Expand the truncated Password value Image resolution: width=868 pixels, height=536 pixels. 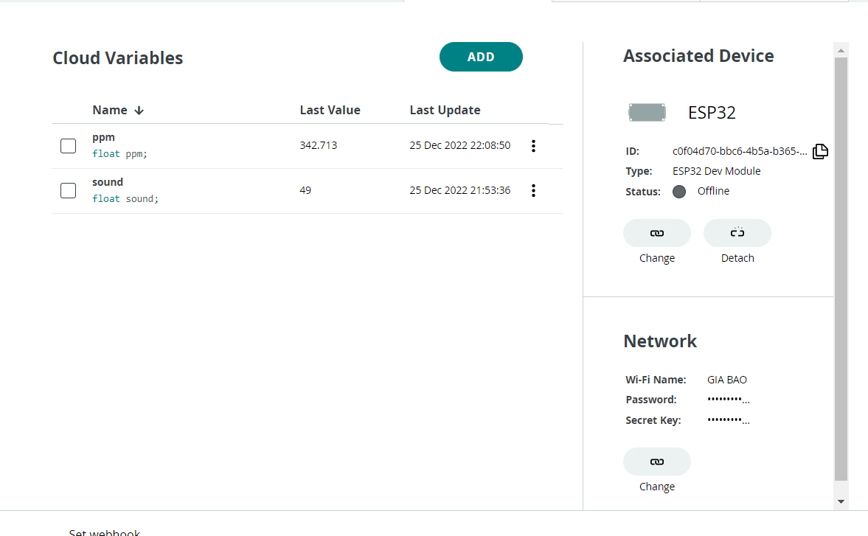pyautogui.click(x=728, y=399)
